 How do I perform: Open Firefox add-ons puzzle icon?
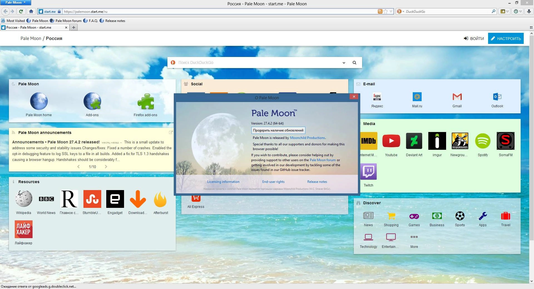145,101
